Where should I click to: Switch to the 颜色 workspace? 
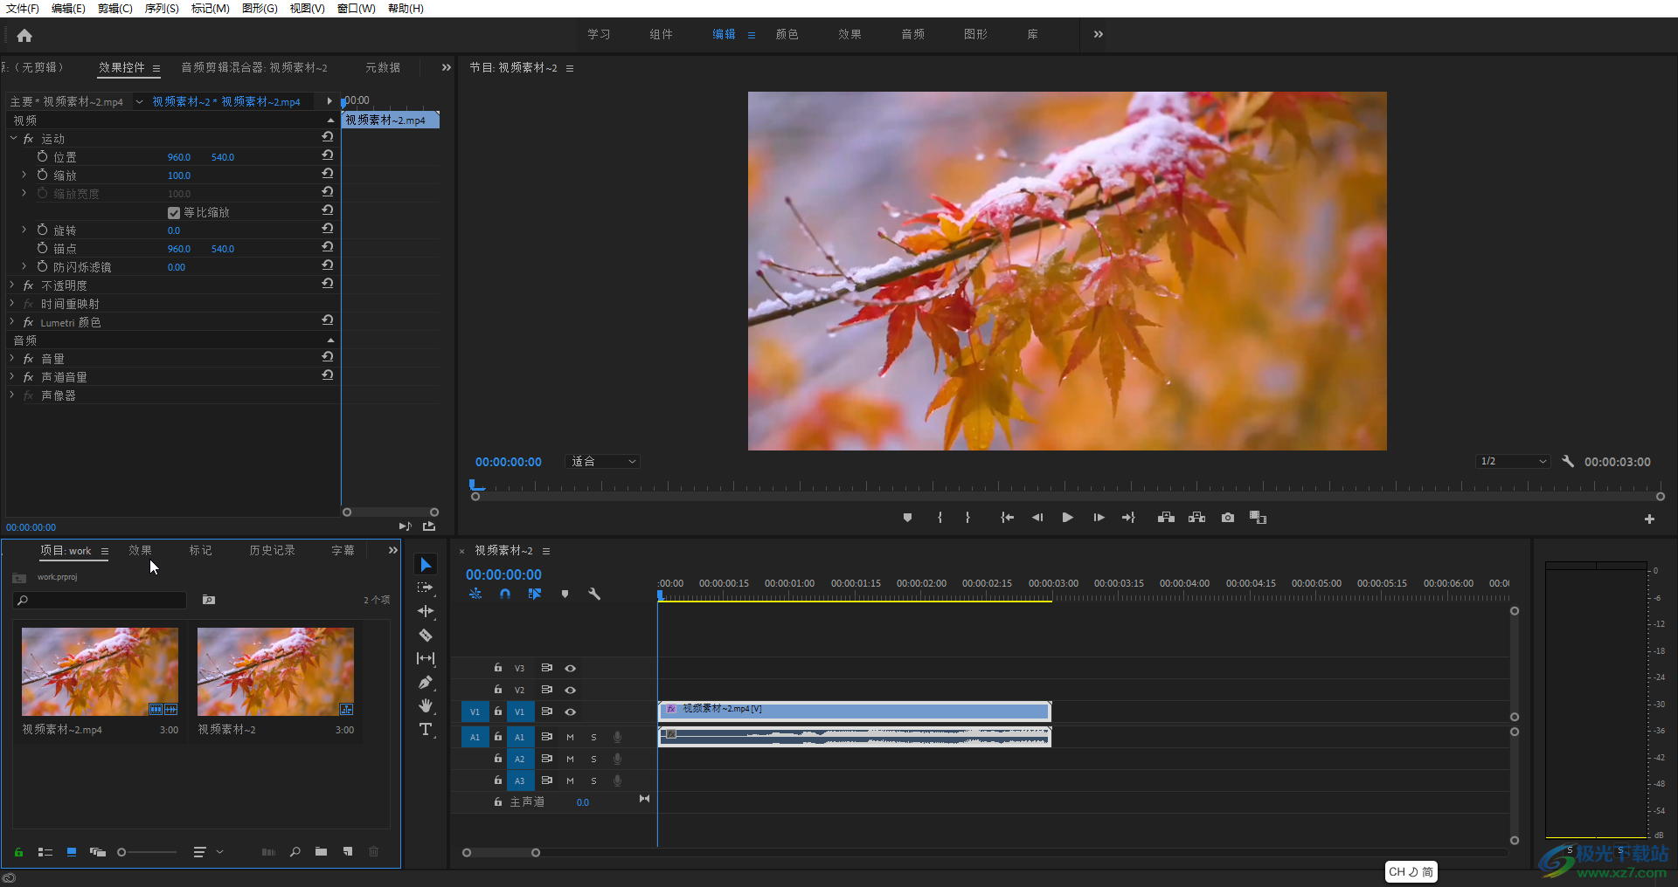787,34
